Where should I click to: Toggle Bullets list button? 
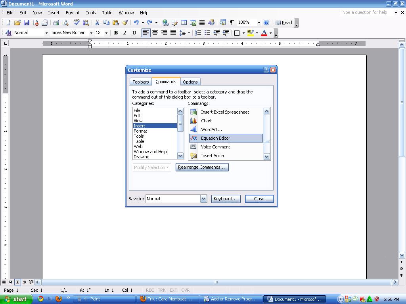(x=207, y=33)
